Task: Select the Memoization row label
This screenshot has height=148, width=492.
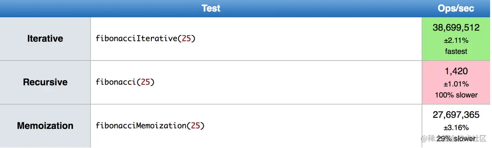Action: [x=45, y=126]
